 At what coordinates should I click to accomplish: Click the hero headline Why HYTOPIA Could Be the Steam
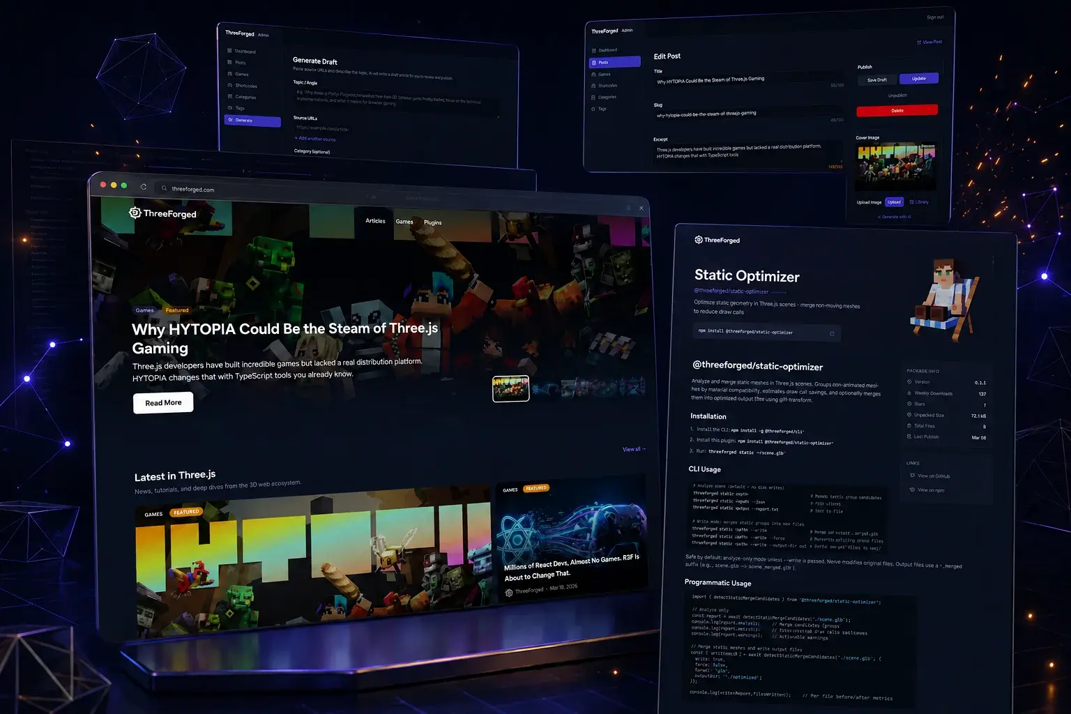pos(284,338)
